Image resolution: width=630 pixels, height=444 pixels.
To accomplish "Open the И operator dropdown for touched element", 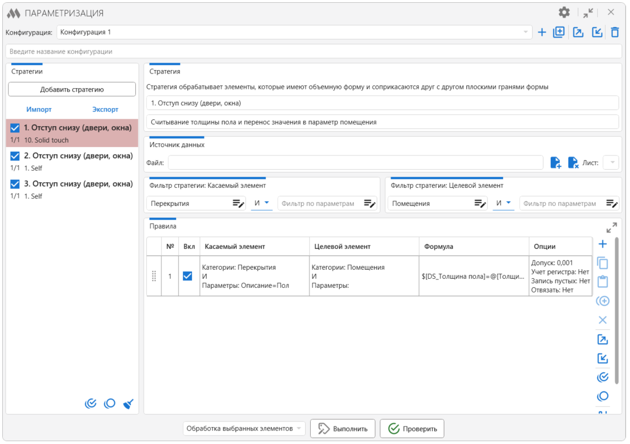I will coord(262,203).
